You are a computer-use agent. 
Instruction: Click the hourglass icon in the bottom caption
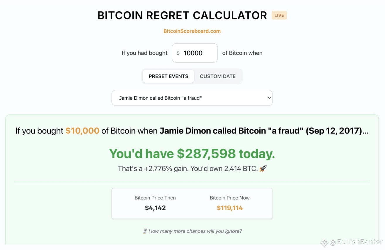point(145,231)
